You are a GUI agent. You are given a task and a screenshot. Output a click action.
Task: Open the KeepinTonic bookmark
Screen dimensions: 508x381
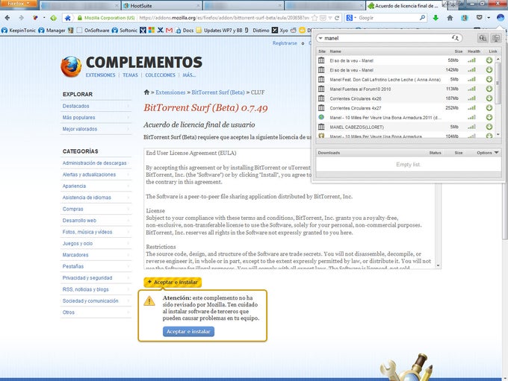click(19, 31)
